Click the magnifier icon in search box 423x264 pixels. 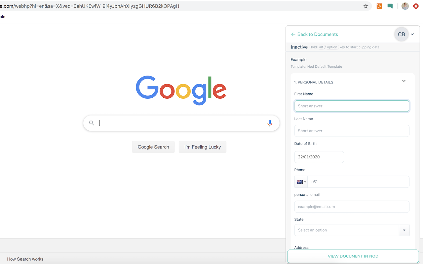pos(92,123)
